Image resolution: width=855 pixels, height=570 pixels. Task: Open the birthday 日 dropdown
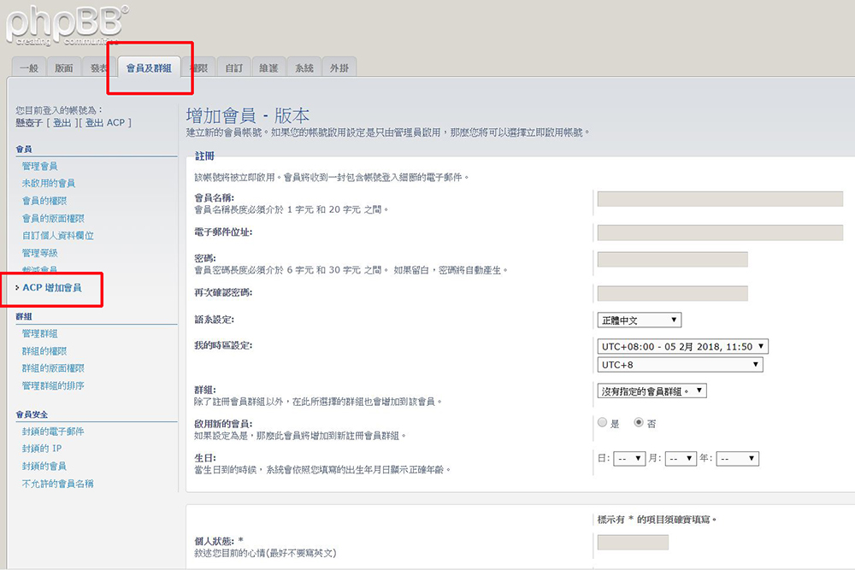(x=630, y=459)
